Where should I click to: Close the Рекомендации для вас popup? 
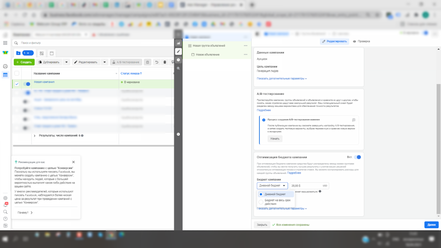click(73, 162)
